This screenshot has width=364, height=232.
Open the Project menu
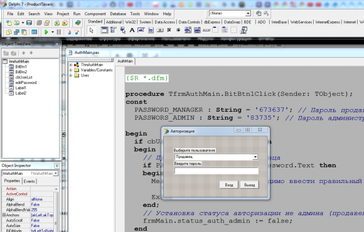coord(63,14)
